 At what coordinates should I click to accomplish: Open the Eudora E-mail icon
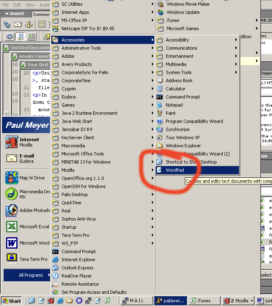click(12, 158)
